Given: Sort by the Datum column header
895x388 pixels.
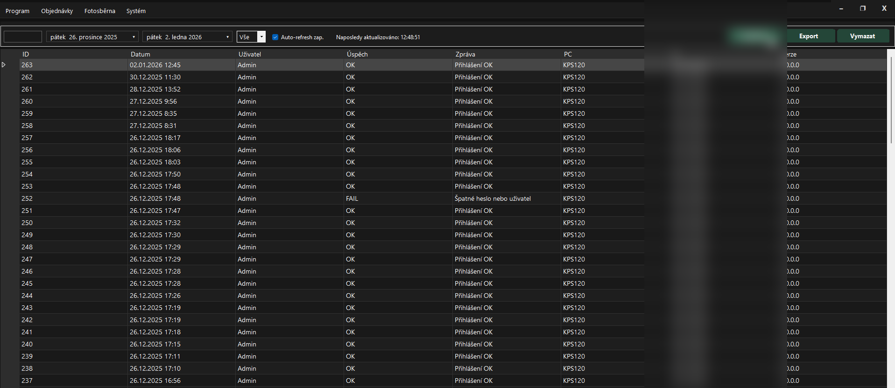Looking at the screenshot, I should click(141, 54).
